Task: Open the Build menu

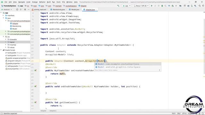Action: [x=49, y=2]
